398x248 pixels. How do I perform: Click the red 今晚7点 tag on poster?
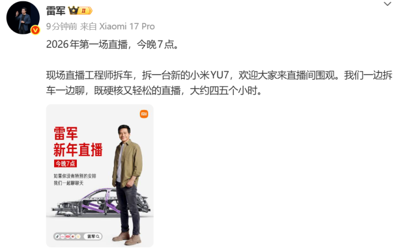65,163
